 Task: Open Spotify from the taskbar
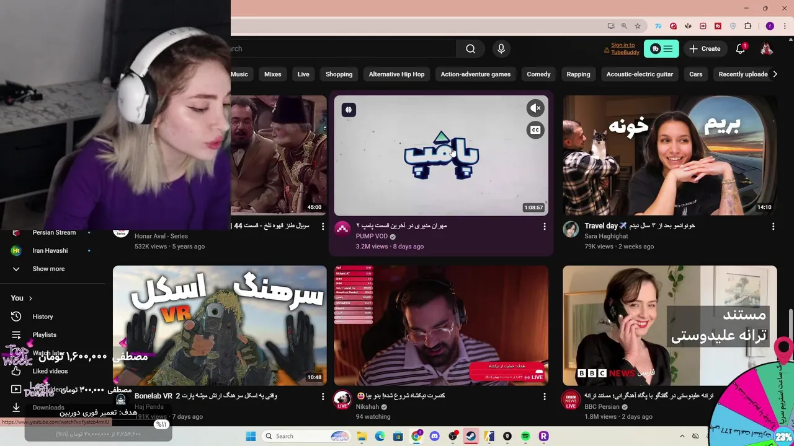[525, 436]
